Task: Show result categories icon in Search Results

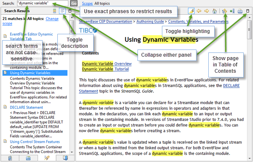Action: pyautogui.click(x=55, y=11)
